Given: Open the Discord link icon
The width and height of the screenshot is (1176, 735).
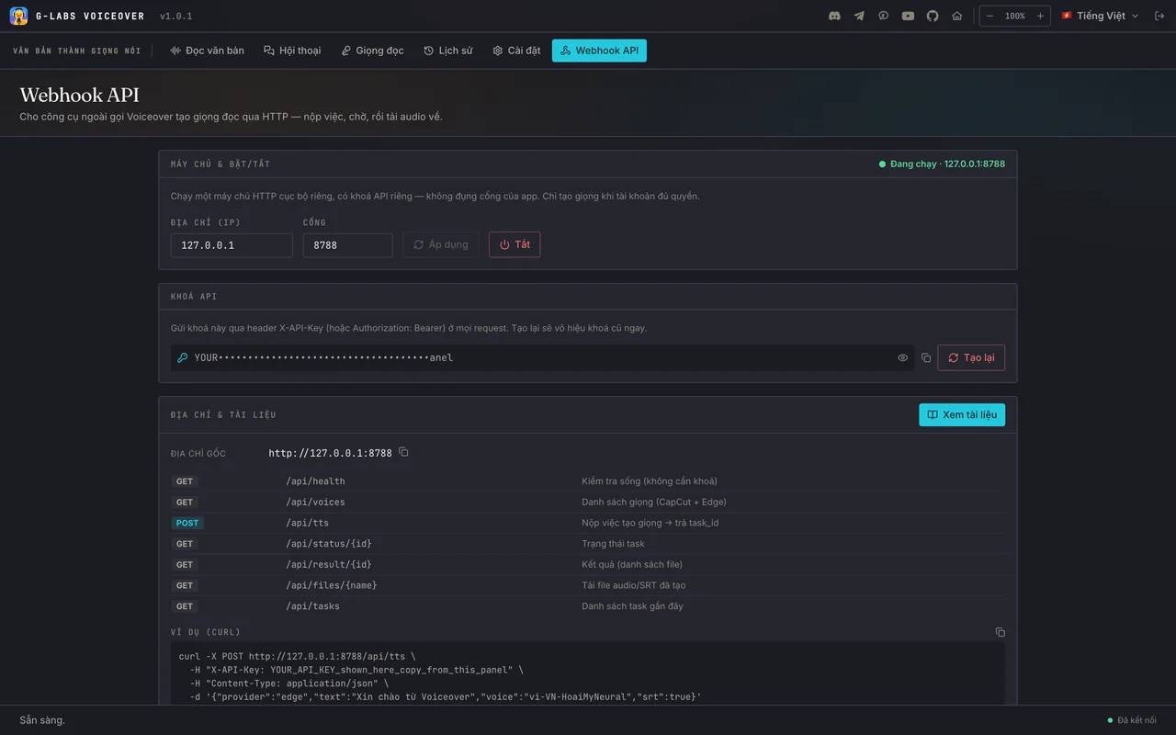Looking at the screenshot, I should (834, 16).
